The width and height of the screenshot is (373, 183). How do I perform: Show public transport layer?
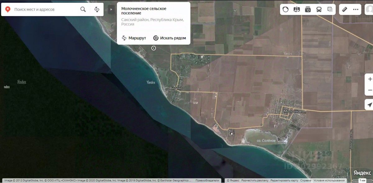[x=319, y=10]
